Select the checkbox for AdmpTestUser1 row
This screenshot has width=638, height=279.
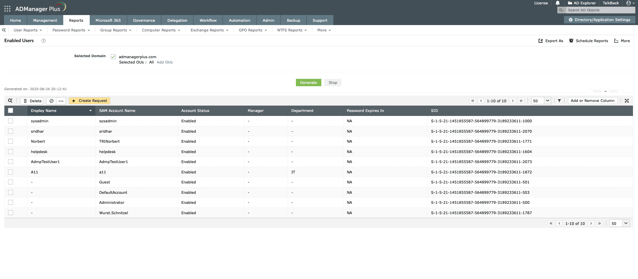11,162
